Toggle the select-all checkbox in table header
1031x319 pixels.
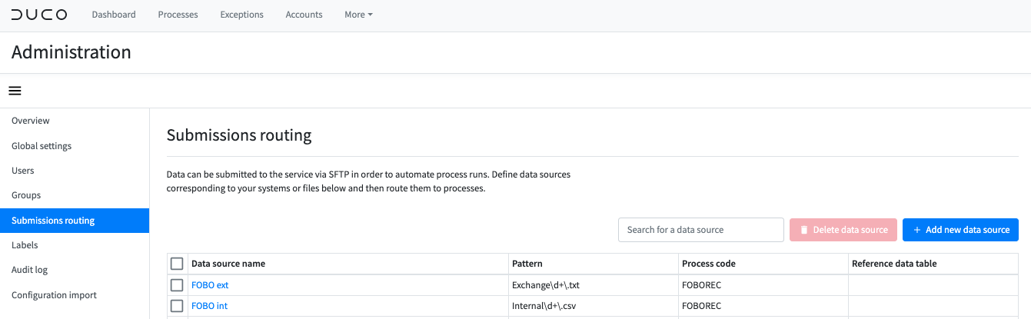click(177, 264)
